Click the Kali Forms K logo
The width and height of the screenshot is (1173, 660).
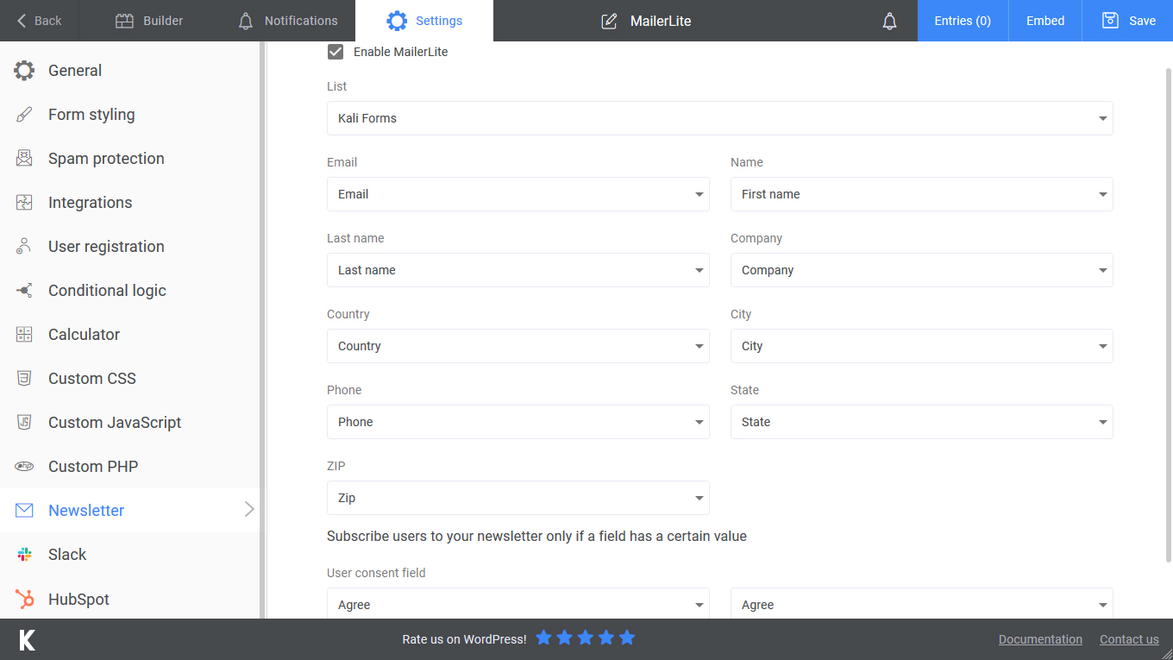(x=28, y=639)
